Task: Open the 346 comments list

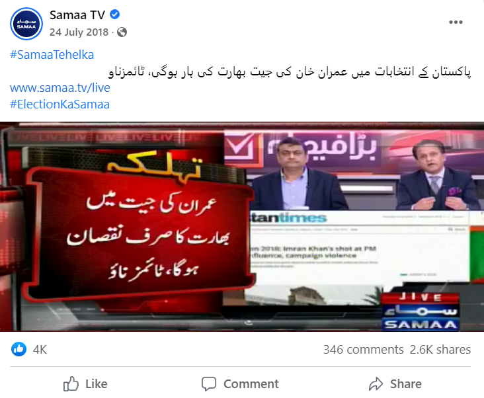Action: pos(363,350)
